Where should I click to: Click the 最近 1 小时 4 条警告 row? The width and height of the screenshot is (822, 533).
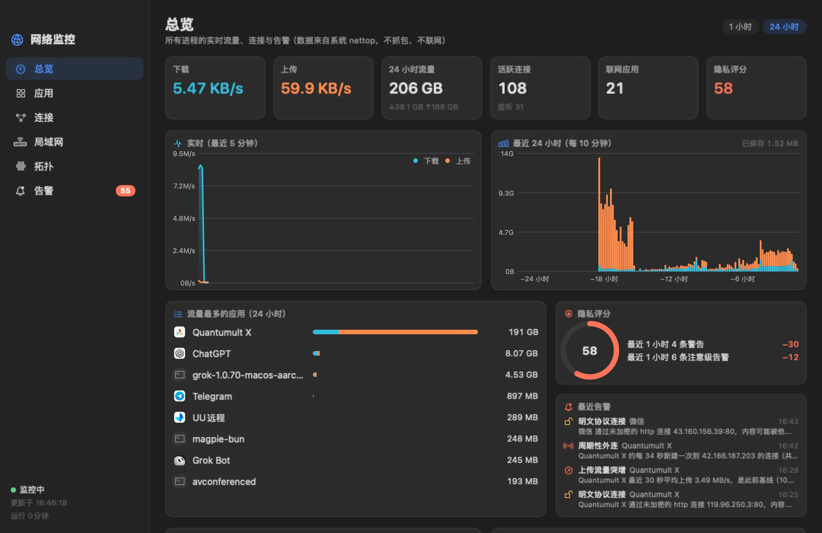pyautogui.click(x=713, y=344)
